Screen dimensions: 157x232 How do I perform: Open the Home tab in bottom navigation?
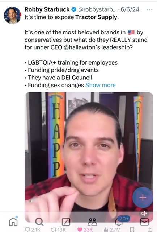13,221
